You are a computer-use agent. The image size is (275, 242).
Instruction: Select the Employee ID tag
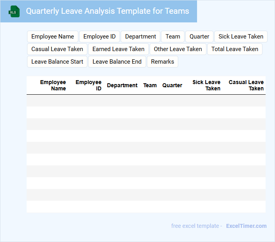coord(100,37)
